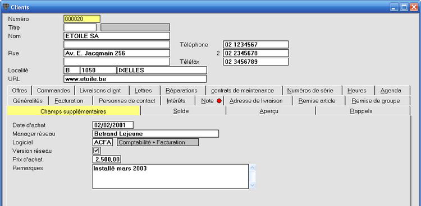
Task: Click the Remarques text area
Action: [x=170, y=176]
